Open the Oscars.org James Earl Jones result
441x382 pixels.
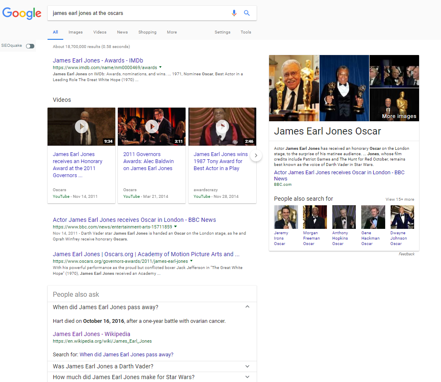click(146, 254)
